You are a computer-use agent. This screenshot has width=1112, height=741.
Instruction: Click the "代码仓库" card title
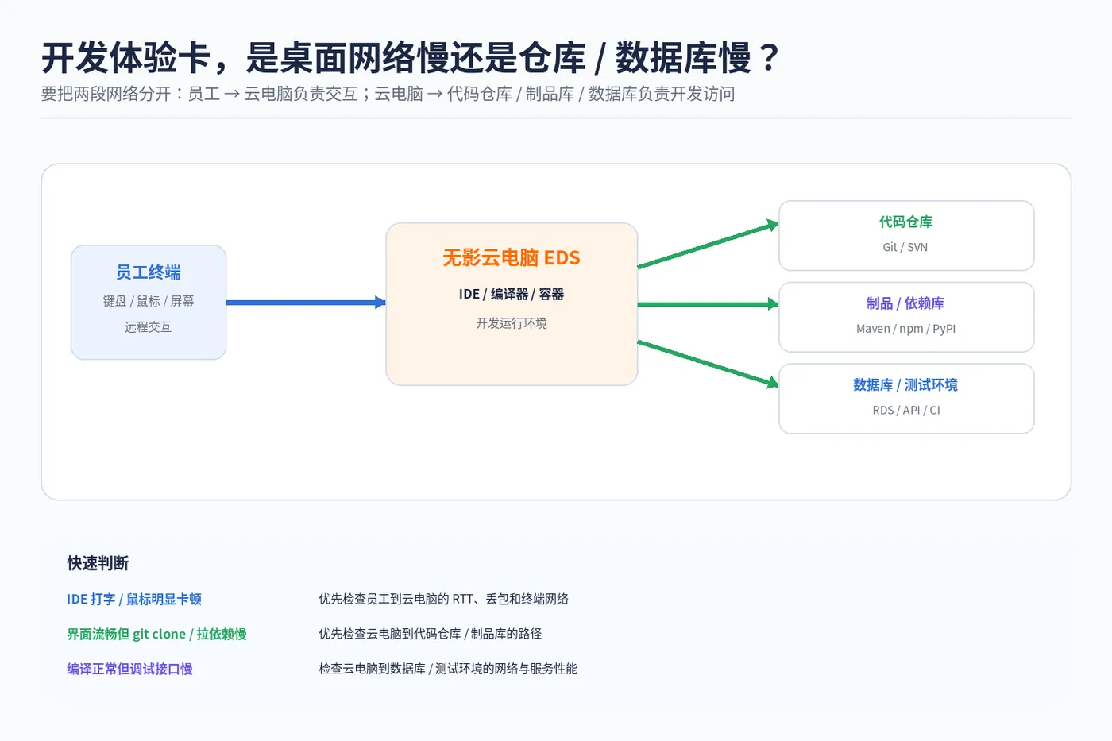pyautogui.click(x=906, y=222)
